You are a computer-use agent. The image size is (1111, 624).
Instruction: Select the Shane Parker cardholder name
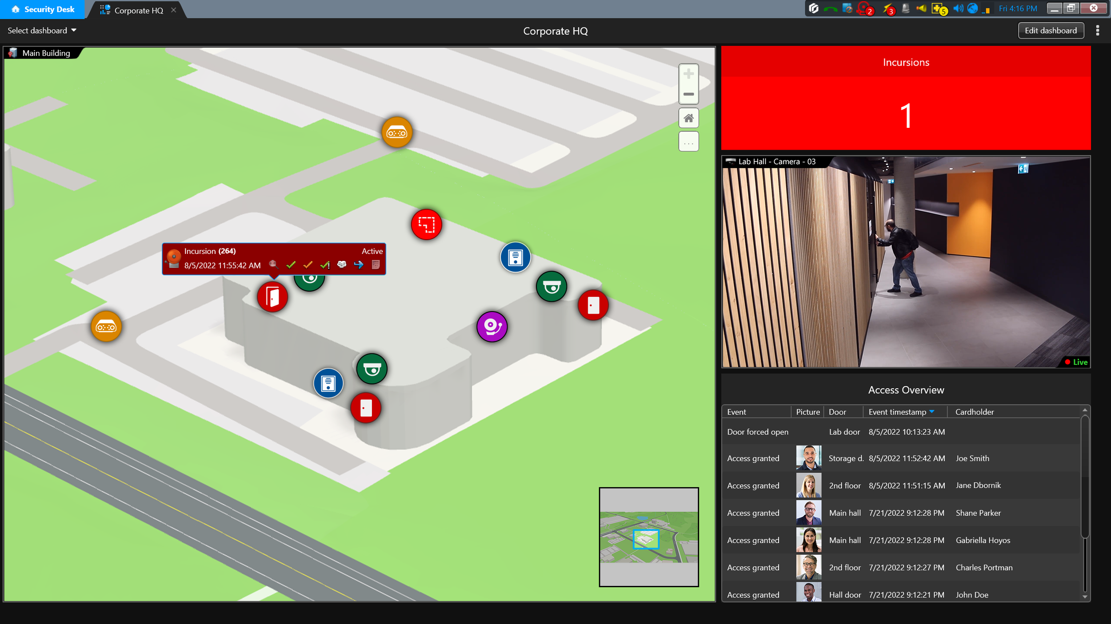[978, 513]
